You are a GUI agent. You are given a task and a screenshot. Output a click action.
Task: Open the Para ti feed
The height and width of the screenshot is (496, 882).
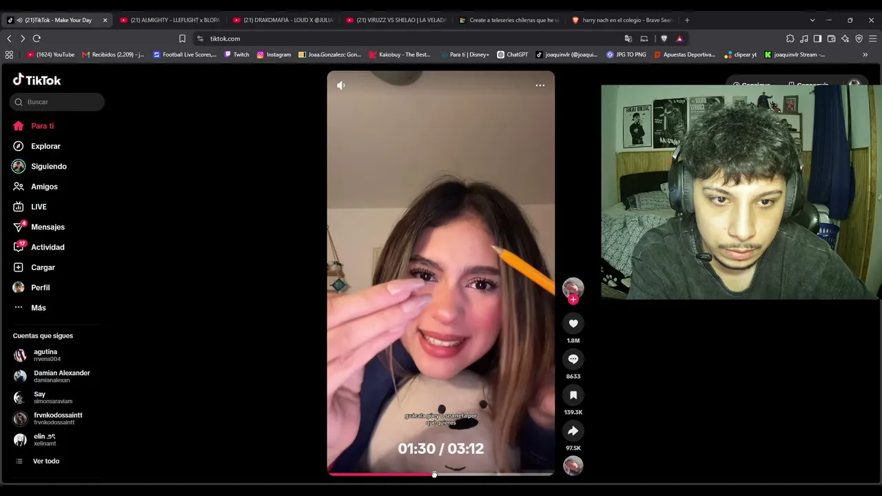[33, 126]
